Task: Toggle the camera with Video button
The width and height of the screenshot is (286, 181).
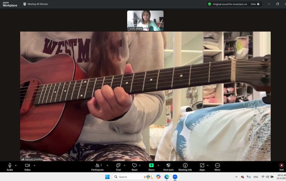Action: (x=27, y=167)
